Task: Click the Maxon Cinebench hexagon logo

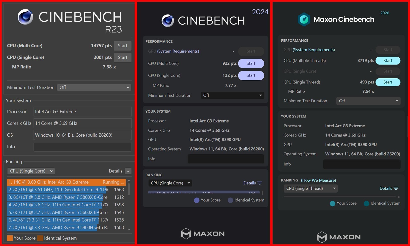Action: point(304,19)
